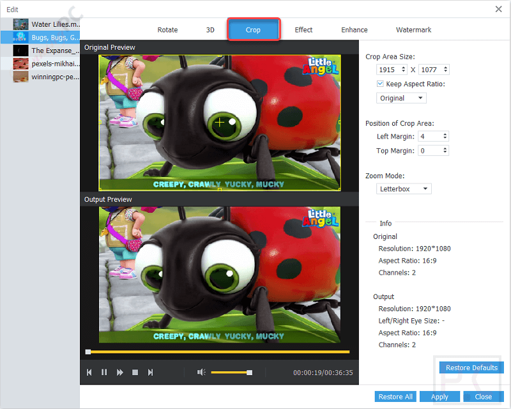Viewport: 511px width, 409px height.
Task: Open the Crop tab
Action: 253,29
